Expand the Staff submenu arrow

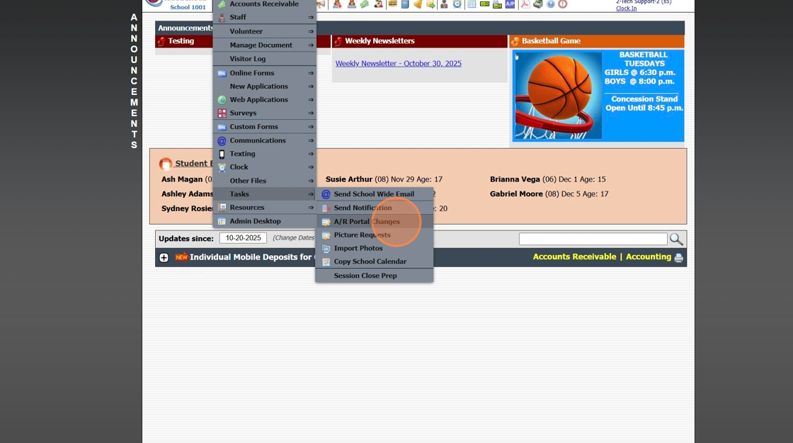[311, 17]
